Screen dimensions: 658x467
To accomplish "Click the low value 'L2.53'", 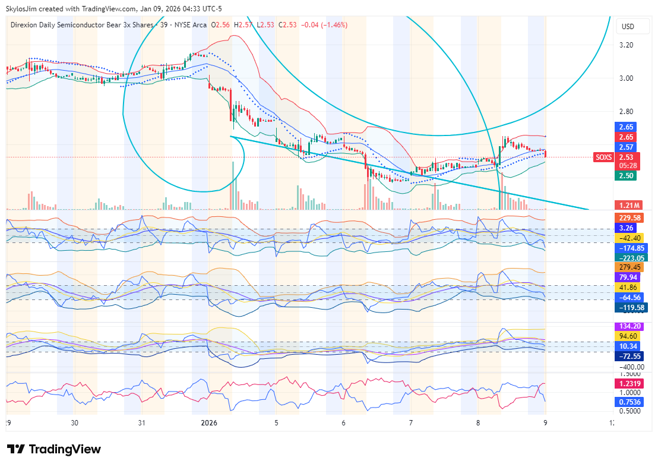I will tap(265, 25).
